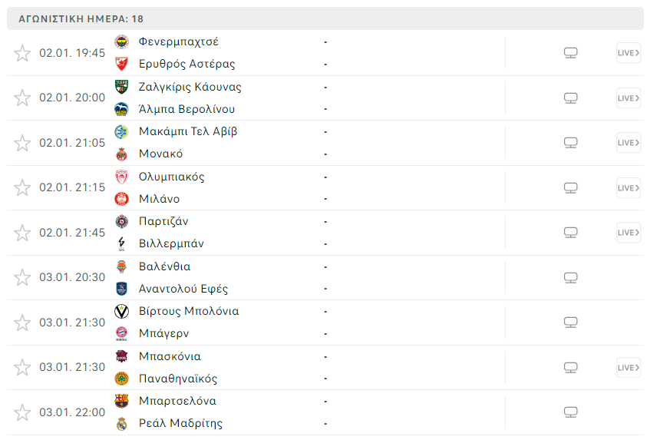650x440 pixels.
Task: Toggle favorite star for Παρτιζάν match
Action: click(x=22, y=233)
